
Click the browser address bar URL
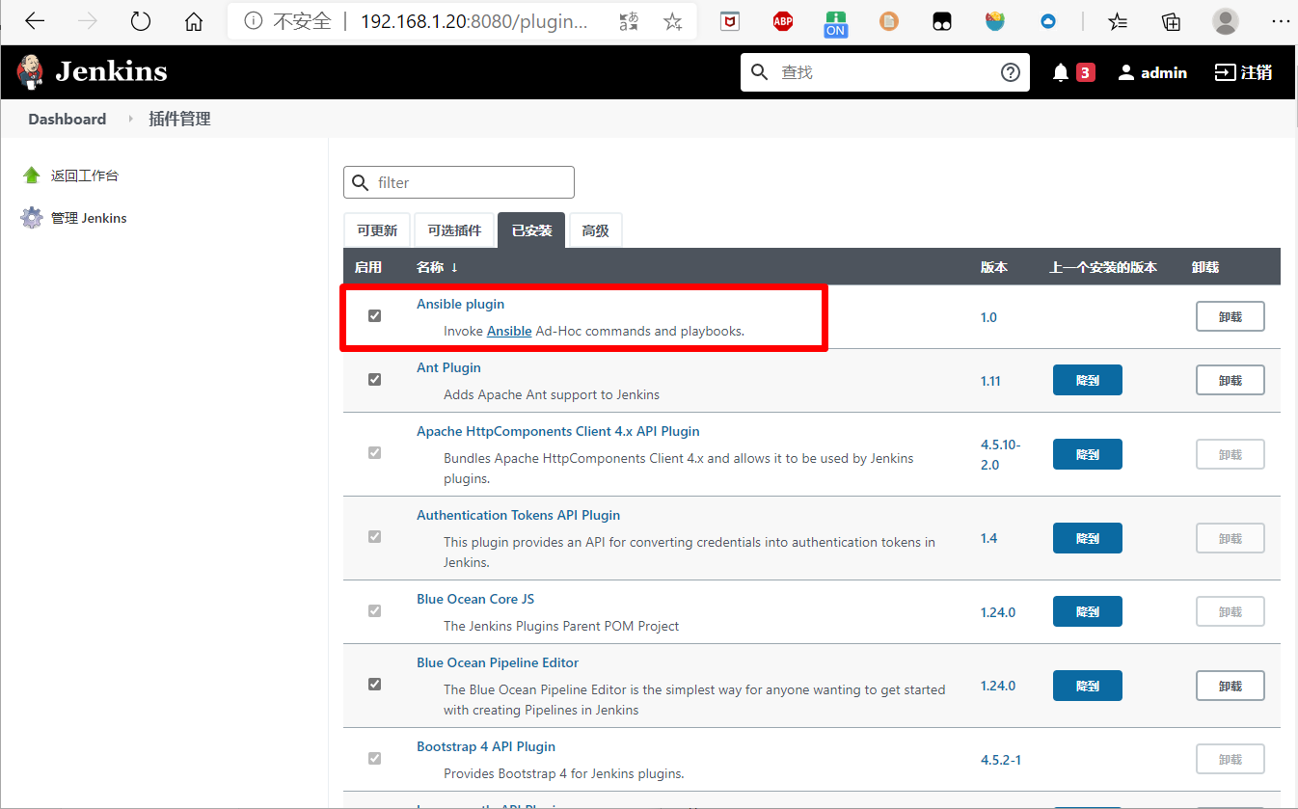[474, 21]
